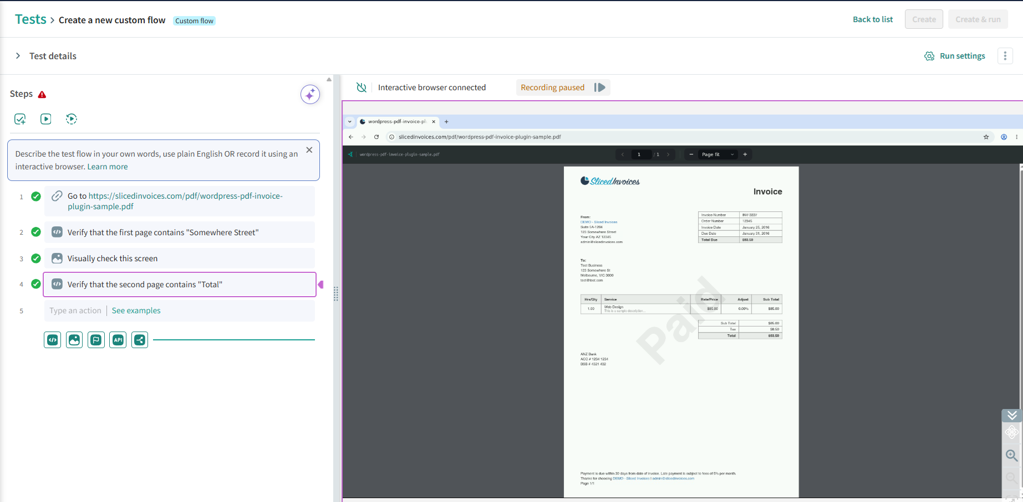Add the share/branch step icon
1023x502 pixels.
click(140, 340)
